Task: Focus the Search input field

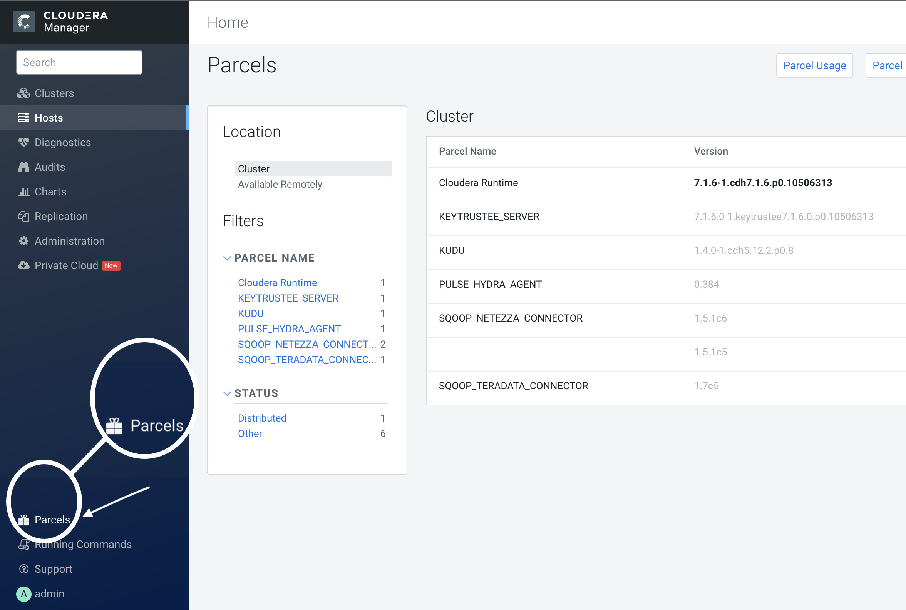Action: (79, 62)
